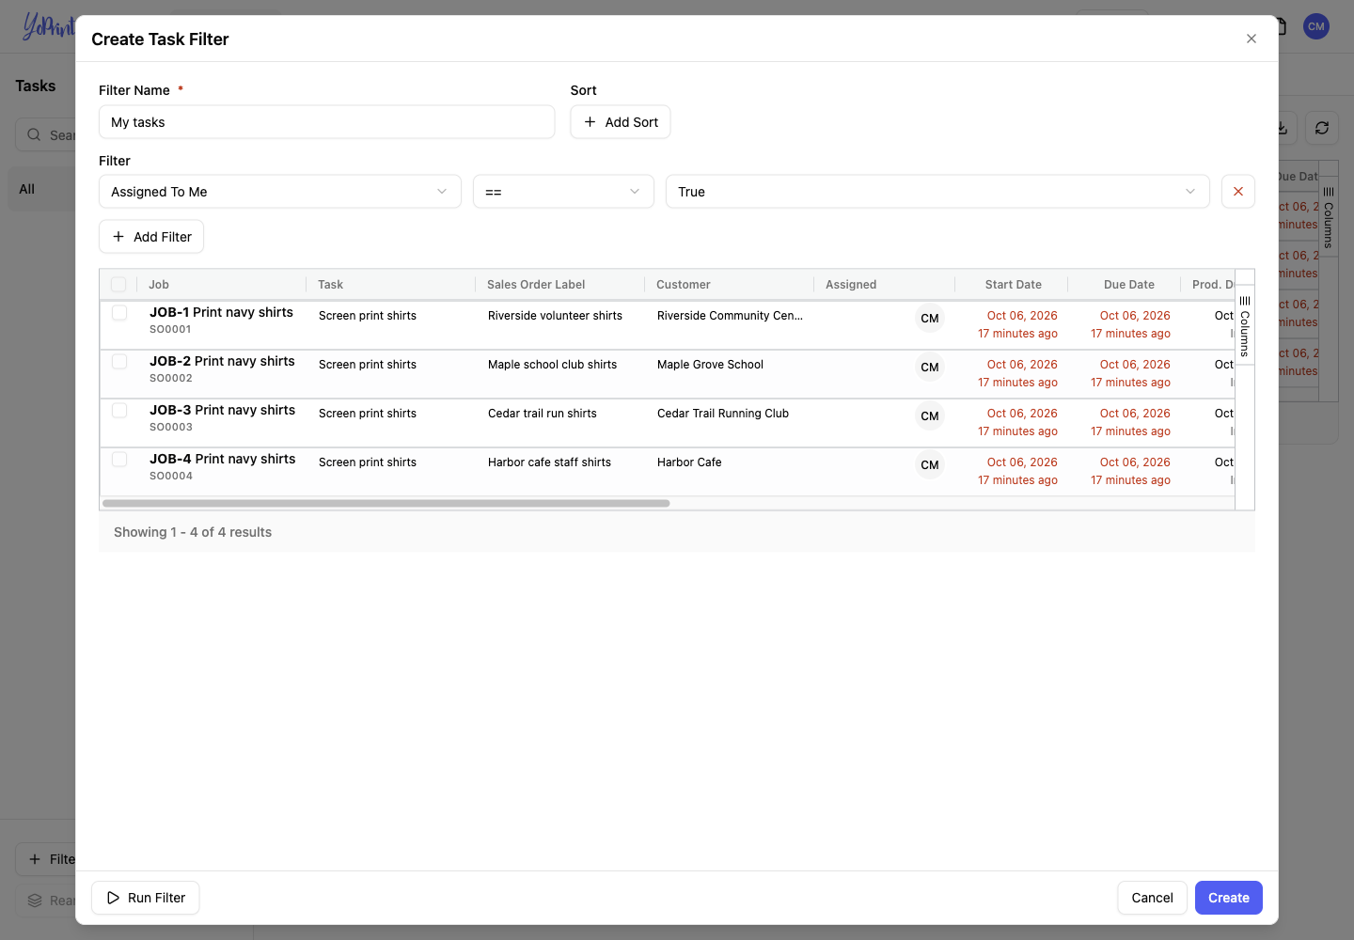The height and width of the screenshot is (940, 1354).
Task: Sort by the Start Date column header
Action: tap(1014, 285)
